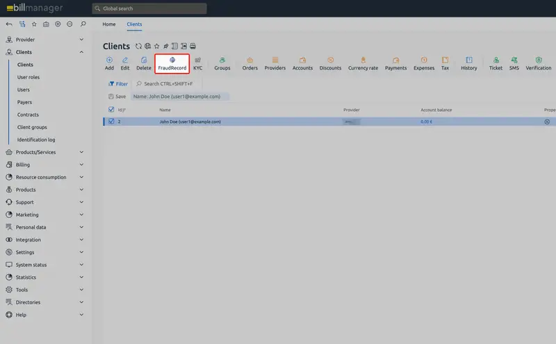This screenshot has height=344, width=556.
Task: Open KYC toolbar button
Action: point(198,64)
